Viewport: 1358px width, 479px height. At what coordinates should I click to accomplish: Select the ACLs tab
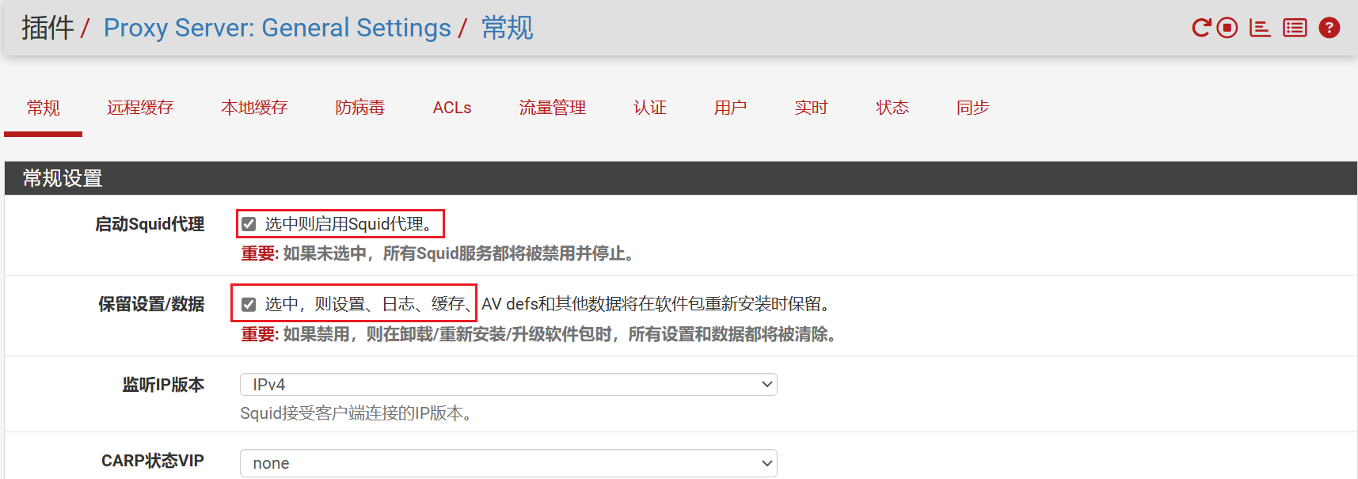pos(452,108)
